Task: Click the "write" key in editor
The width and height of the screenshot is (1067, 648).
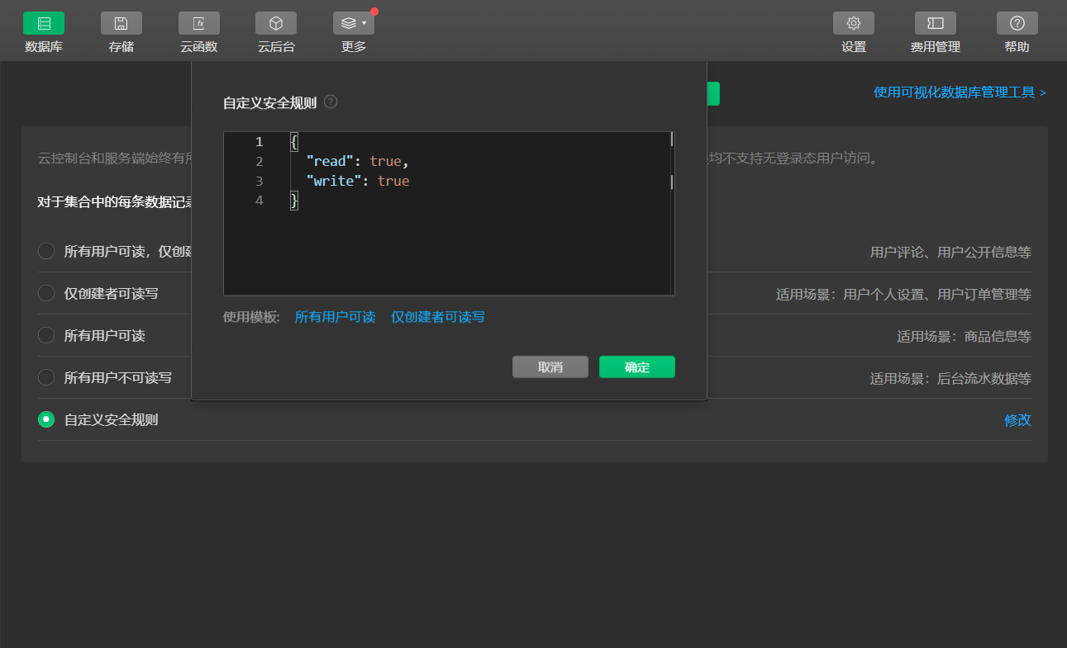Action: (x=334, y=181)
